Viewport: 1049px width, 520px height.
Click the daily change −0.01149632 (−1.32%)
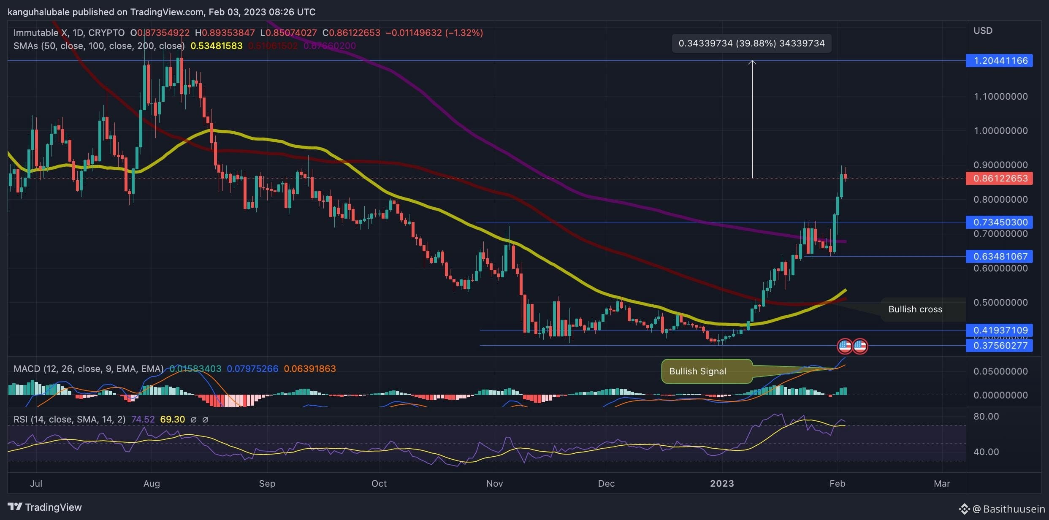tap(434, 32)
